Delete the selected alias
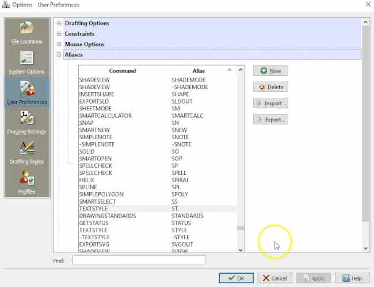The height and width of the screenshot is (287, 374). click(x=270, y=87)
